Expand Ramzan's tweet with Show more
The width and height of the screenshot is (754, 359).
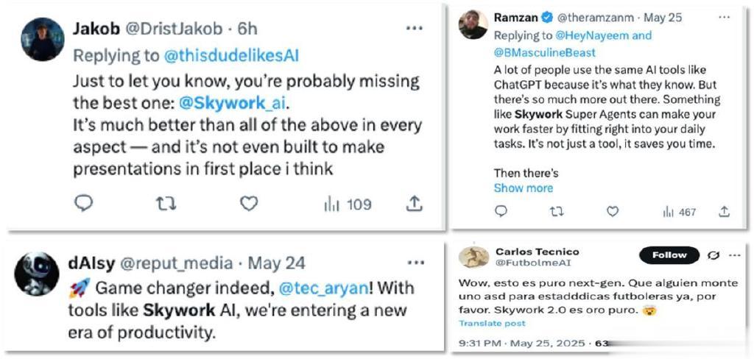[523, 188]
